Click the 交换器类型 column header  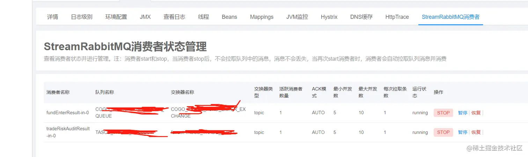tap(263, 92)
